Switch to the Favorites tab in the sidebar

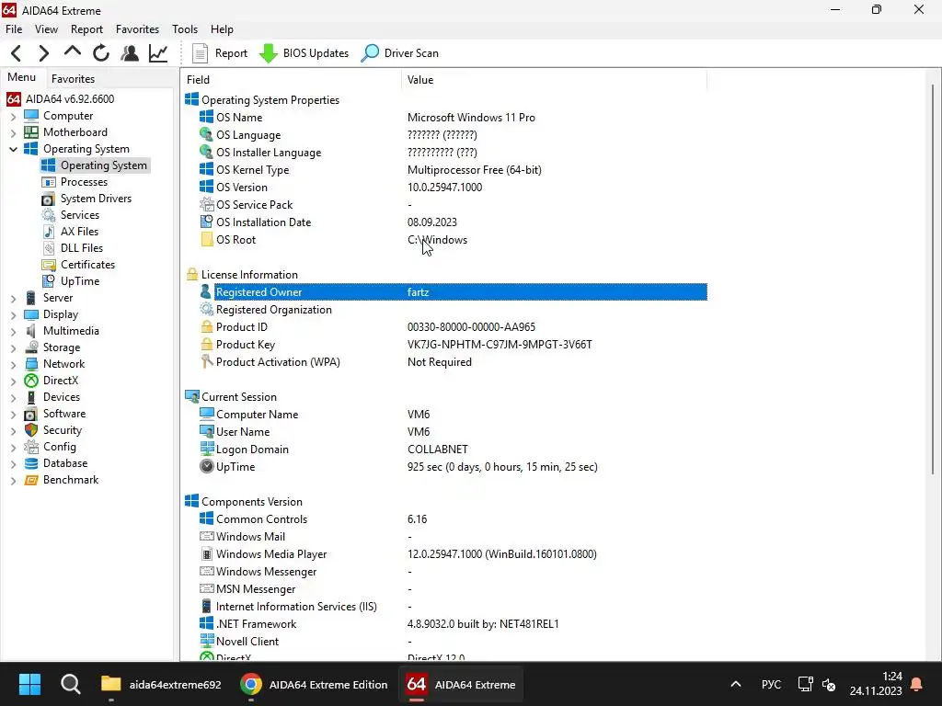[x=73, y=79]
